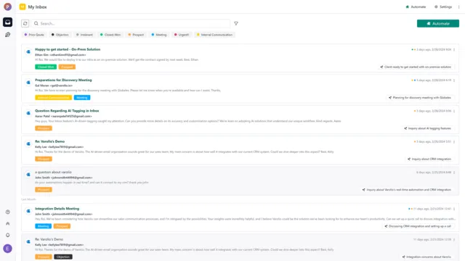Screen dimensions: 465x261
Task: Select the Urgent tag with red dot
Action: pyautogui.click(x=181, y=35)
